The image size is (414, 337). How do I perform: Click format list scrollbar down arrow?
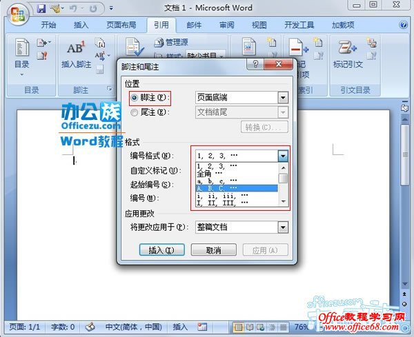coord(284,201)
